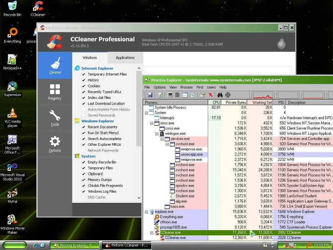Select the MyPal desktop shortcut
Viewport: 333px width, 250px height.
pos(12,196)
